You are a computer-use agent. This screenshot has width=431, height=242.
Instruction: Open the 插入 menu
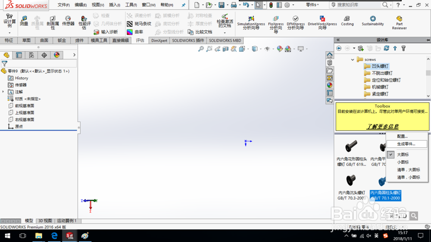(x=114, y=5)
